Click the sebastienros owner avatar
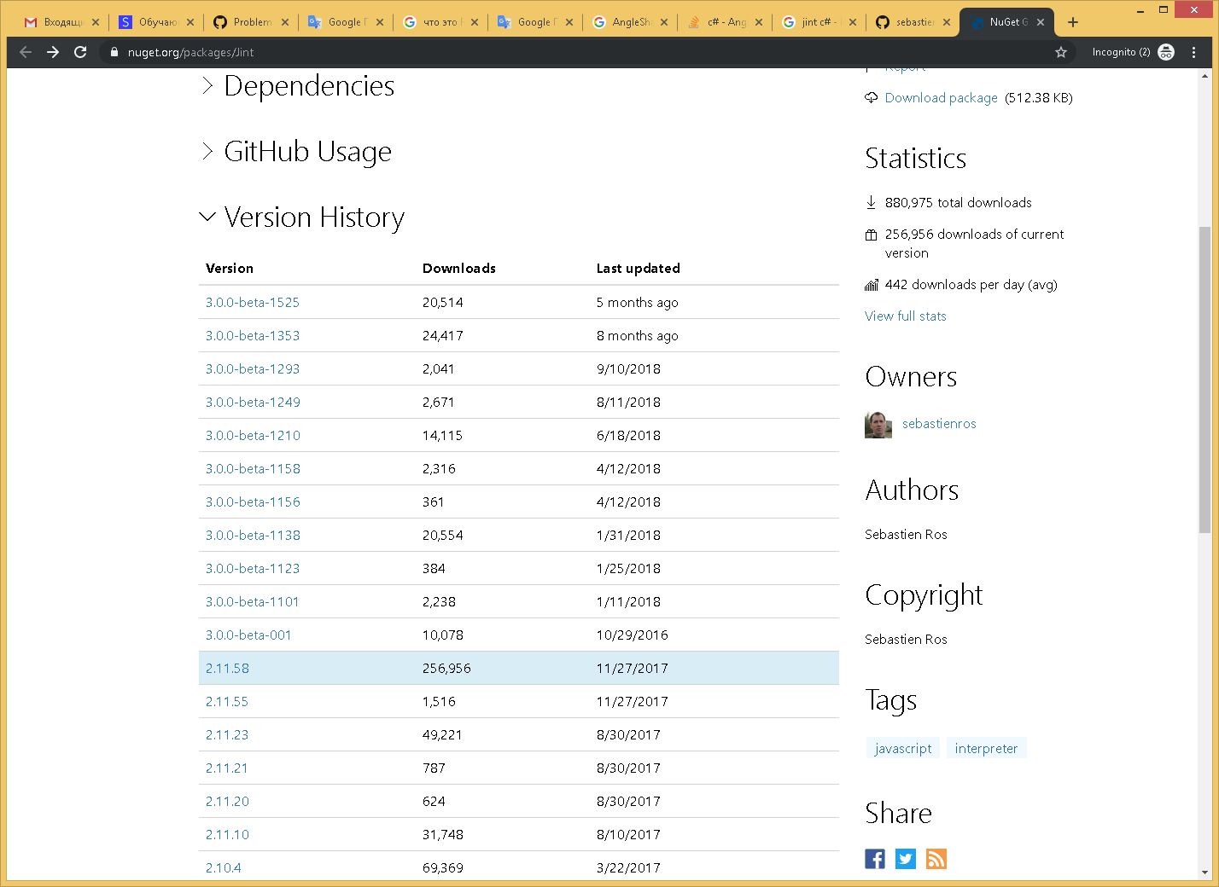 coord(878,424)
